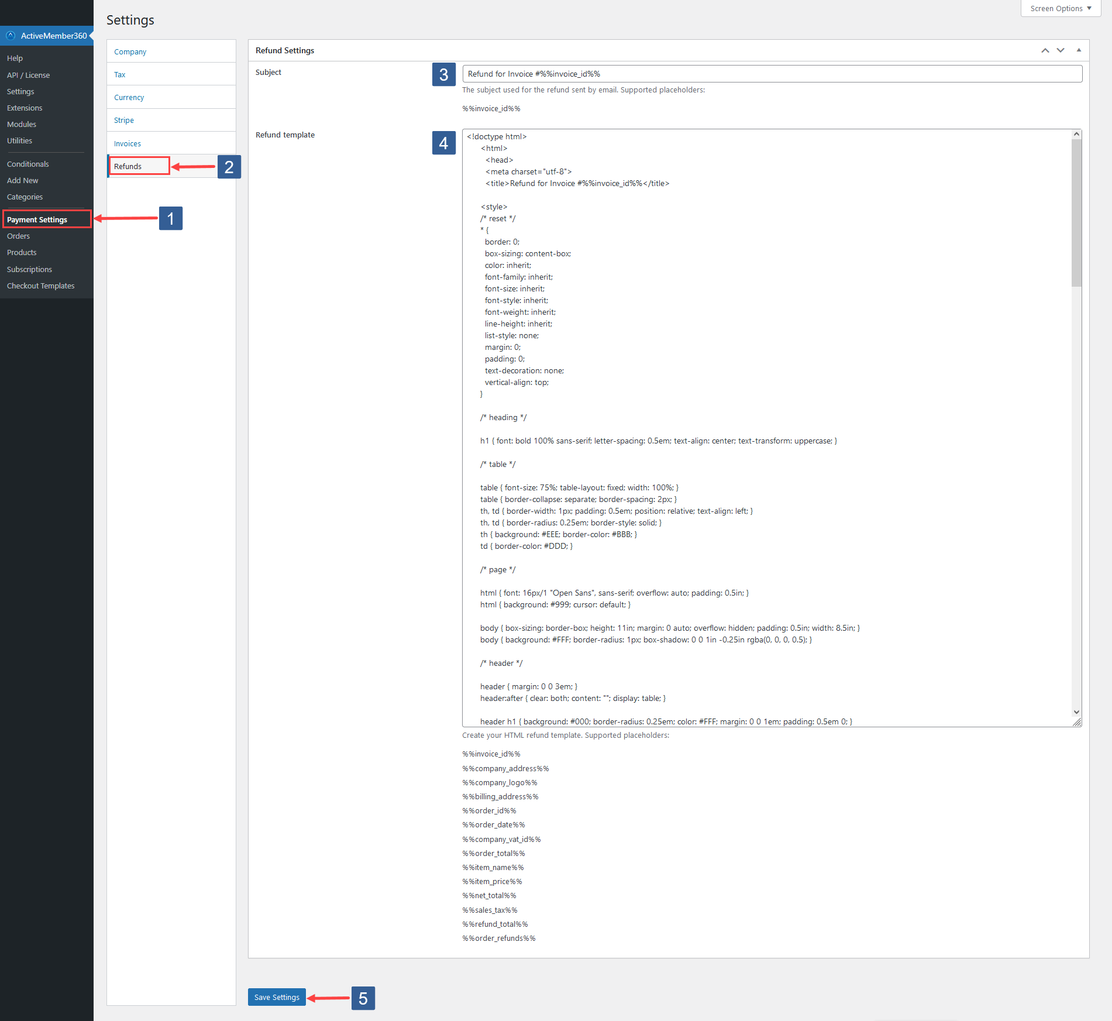Collapse the Refund Settings panel

coord(1078,50)
